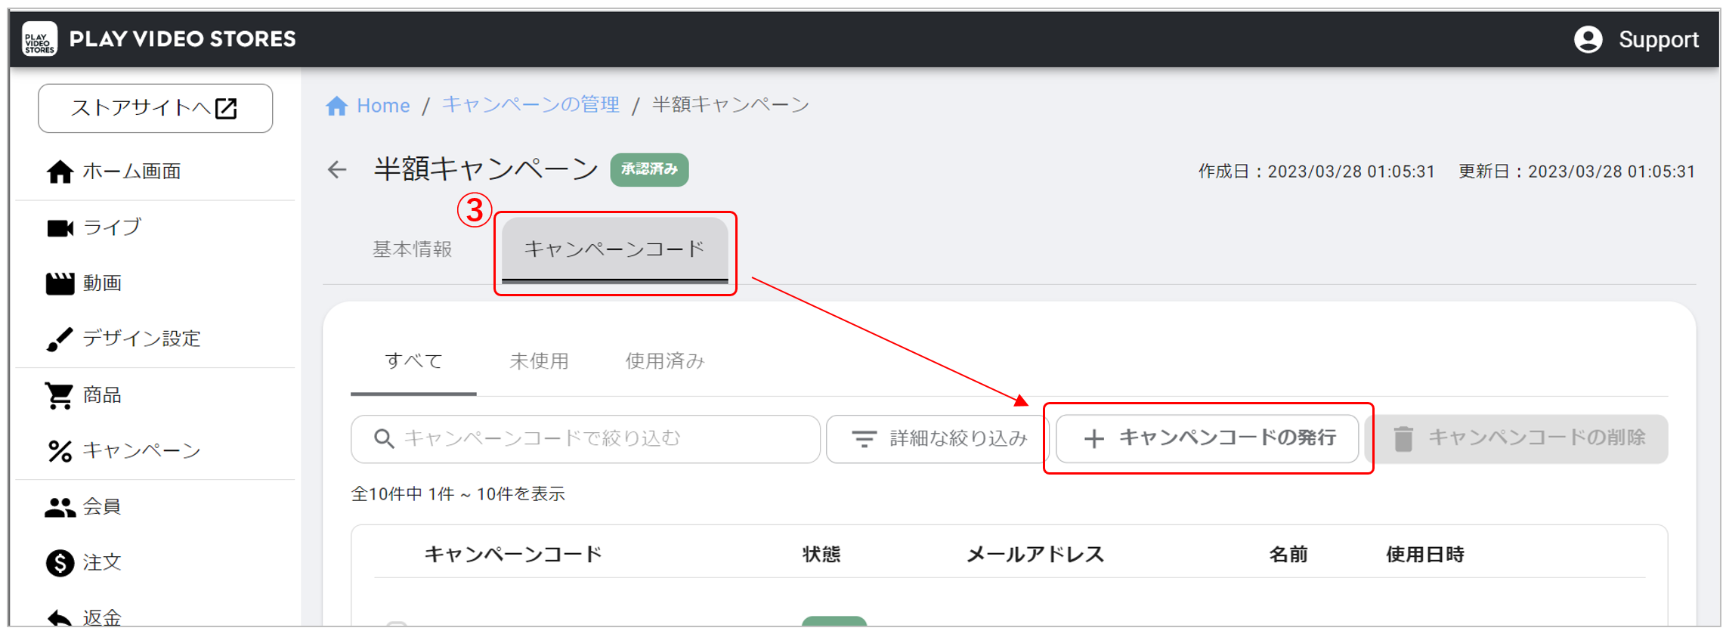Image resolution: width=1726 pixels, height=634 pixels.
Task: Click the shopping cart icon beside 商品
Action: (x=60, y=395)
